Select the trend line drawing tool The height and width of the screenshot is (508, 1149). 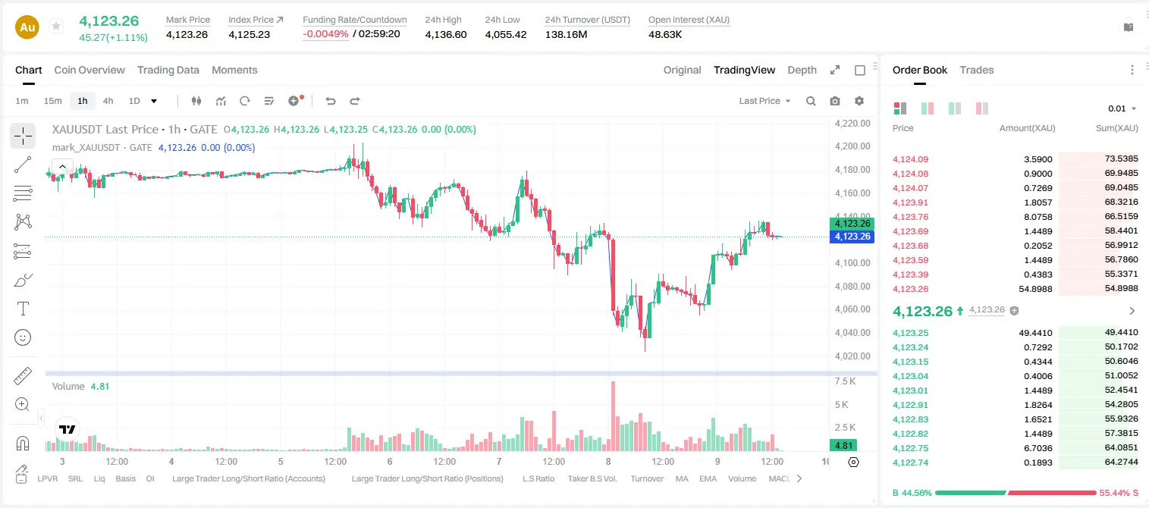[x=23, y=165]
